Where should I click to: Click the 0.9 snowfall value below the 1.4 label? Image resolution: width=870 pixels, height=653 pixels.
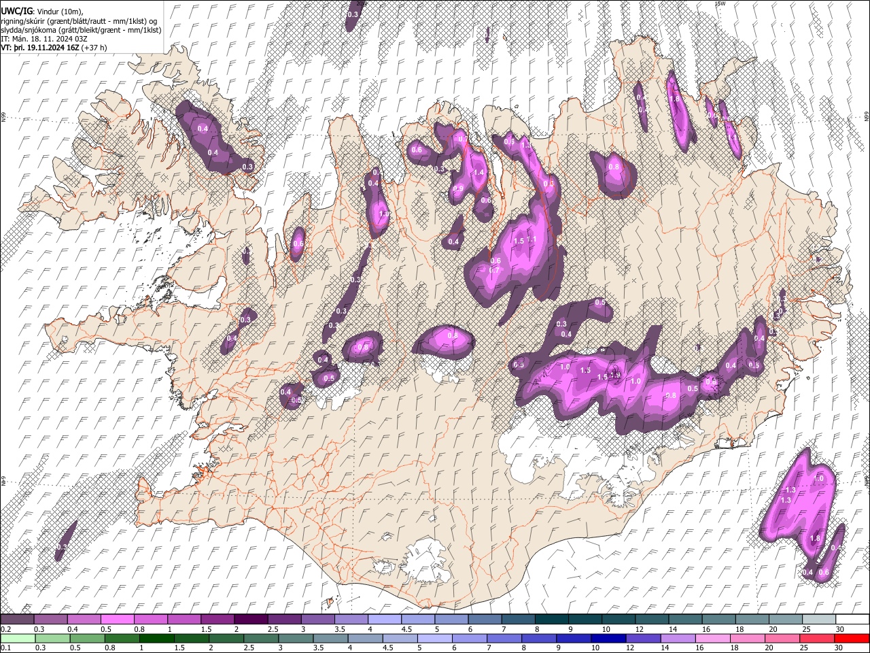tap(458, 189)
